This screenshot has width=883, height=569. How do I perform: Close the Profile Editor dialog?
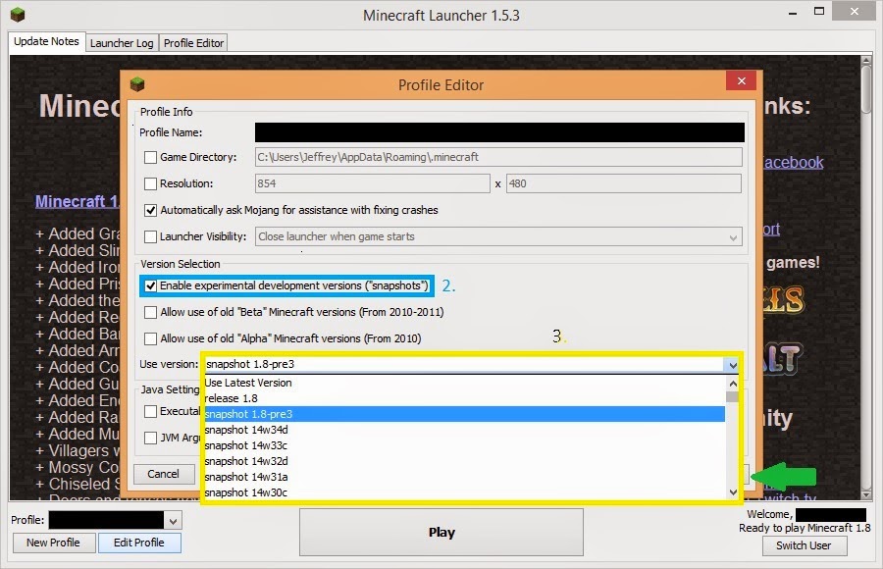[x=741, y=81]
